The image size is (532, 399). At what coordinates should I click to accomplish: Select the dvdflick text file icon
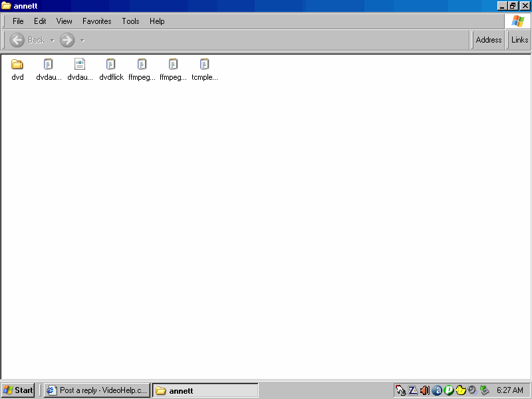111,64
